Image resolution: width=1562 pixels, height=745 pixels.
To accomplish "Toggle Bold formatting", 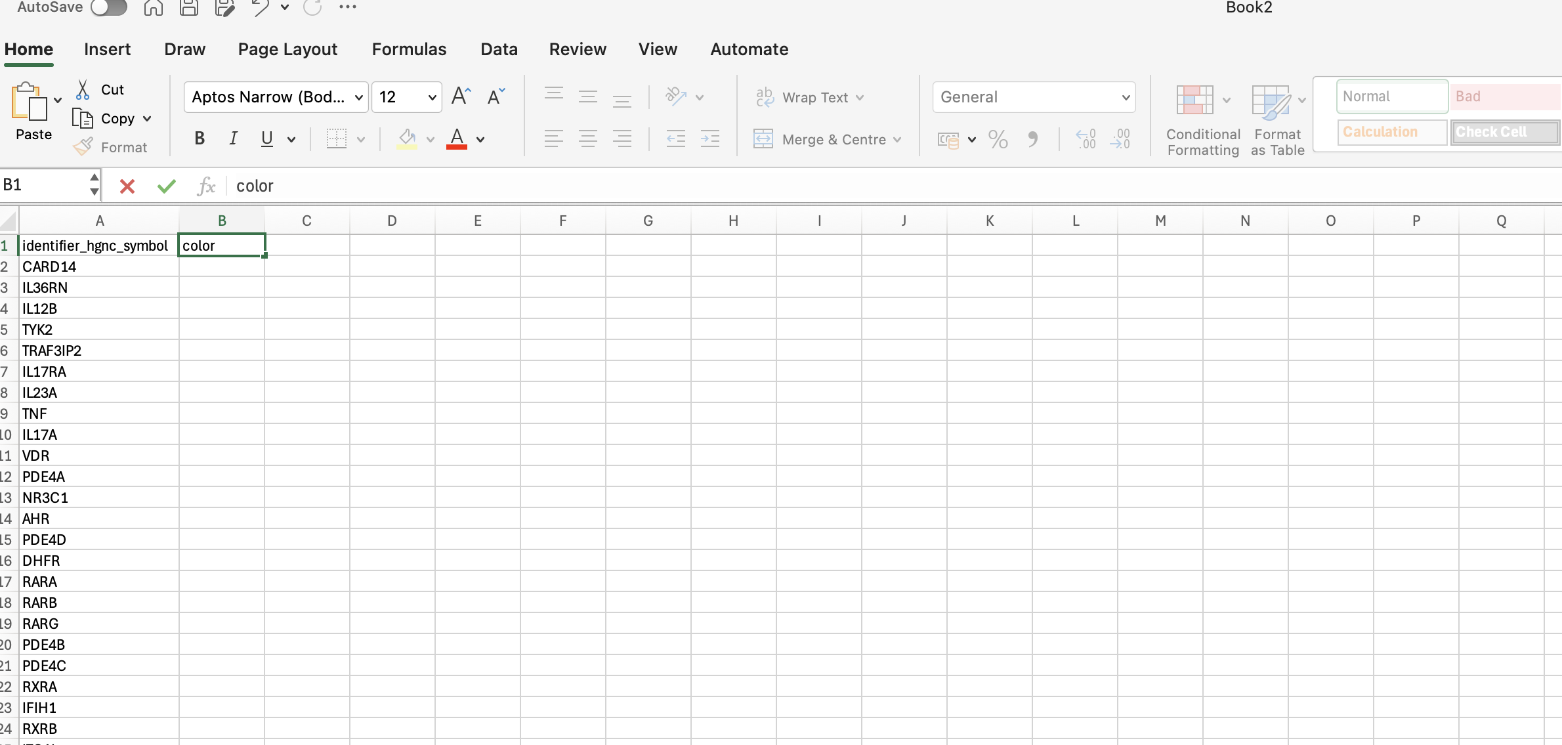I will (200, 138).
